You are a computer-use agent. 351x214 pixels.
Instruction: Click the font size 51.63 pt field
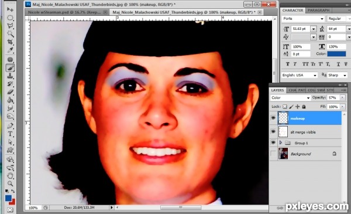pos(300,29)
